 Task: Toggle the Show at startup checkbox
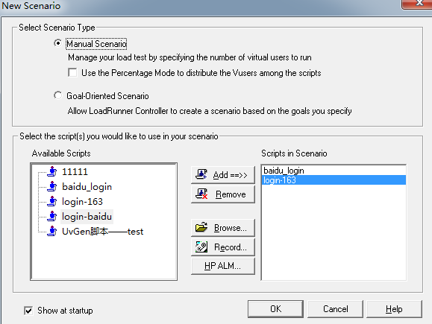[x=28, y=311]
